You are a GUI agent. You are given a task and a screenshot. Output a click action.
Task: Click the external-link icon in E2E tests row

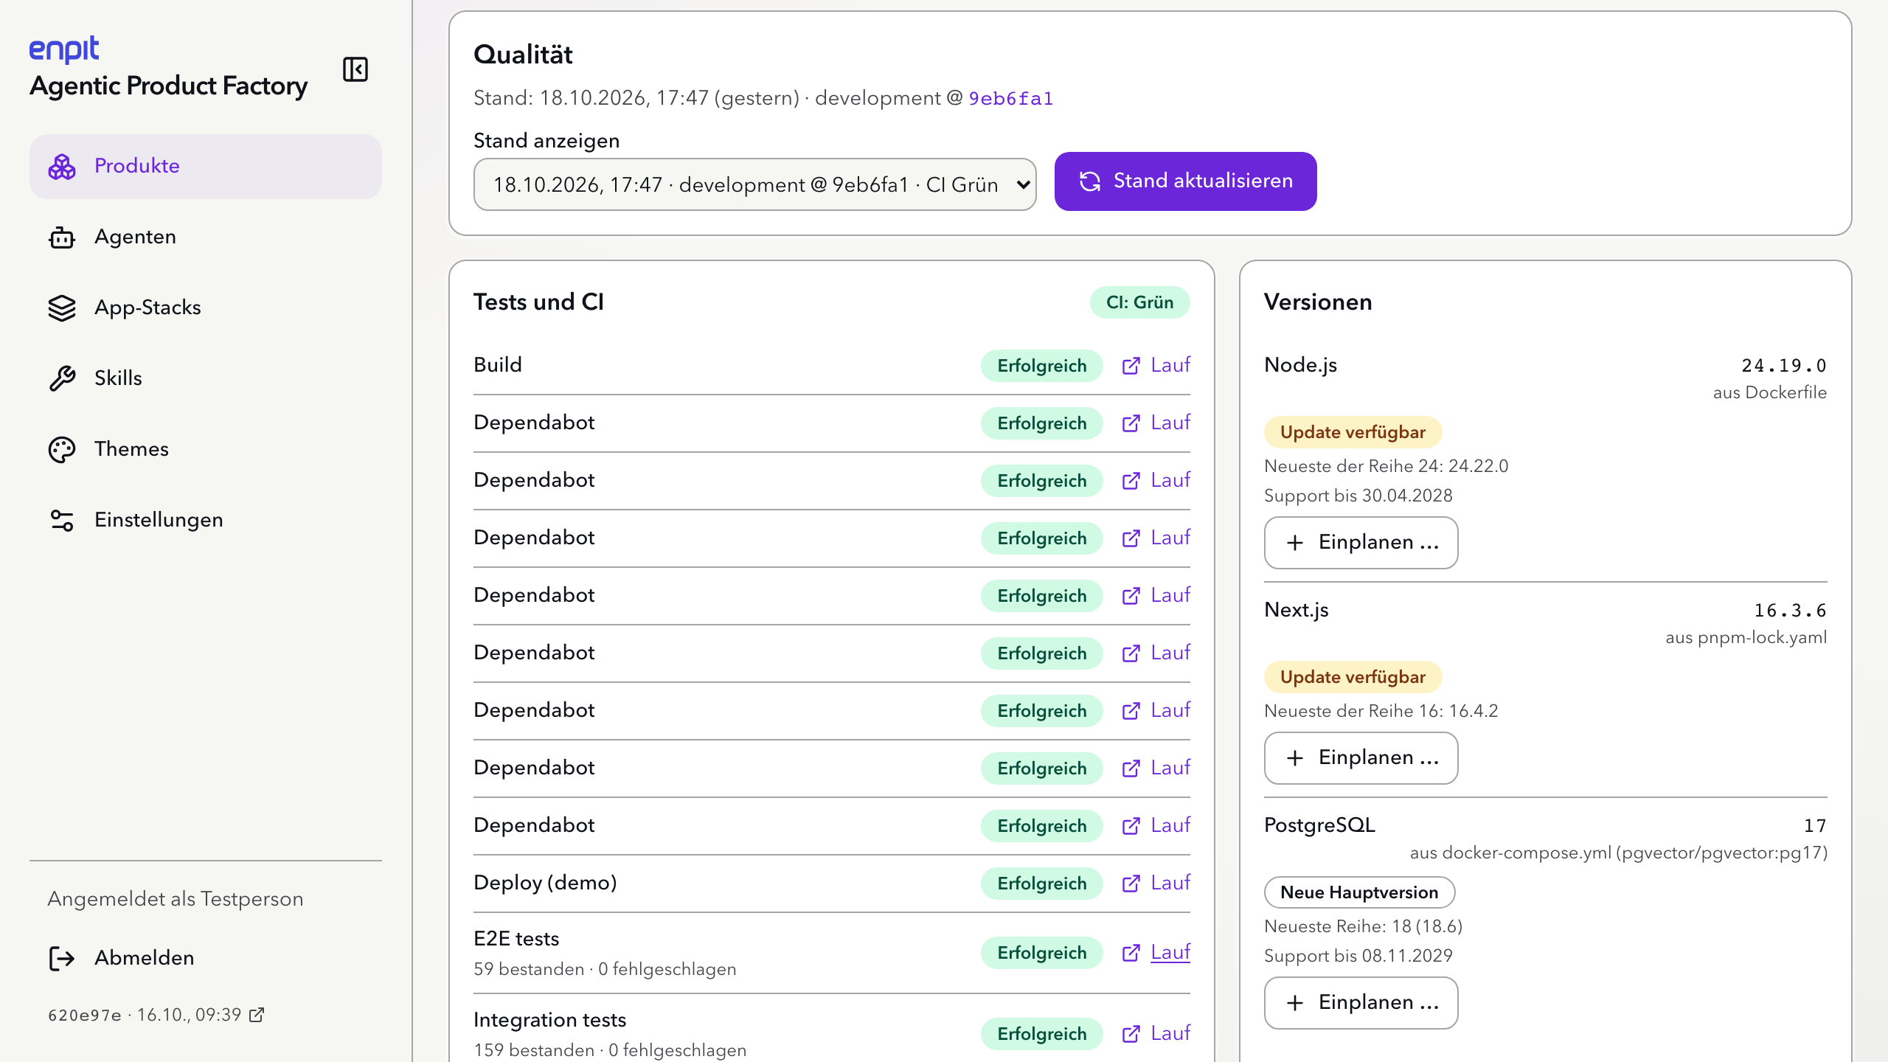point(1131,953)
